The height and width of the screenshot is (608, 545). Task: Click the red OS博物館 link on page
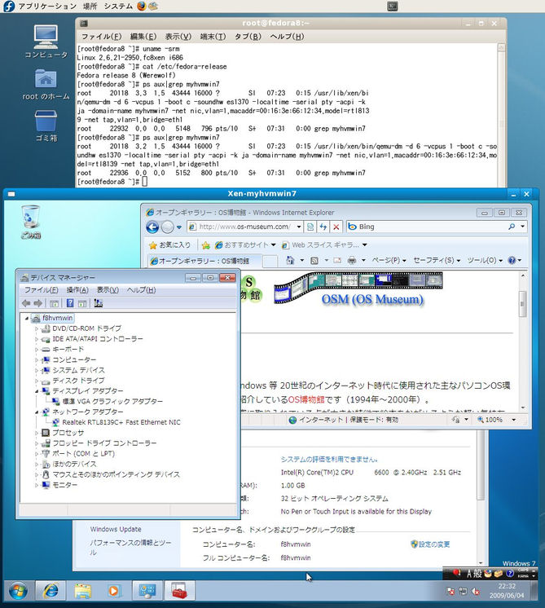(306, 399)
